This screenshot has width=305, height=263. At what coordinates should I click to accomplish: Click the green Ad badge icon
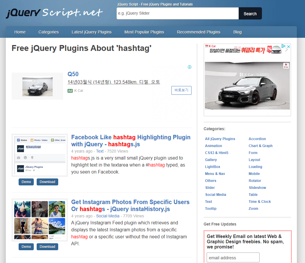pyautogui.click(x=70, y=91)
